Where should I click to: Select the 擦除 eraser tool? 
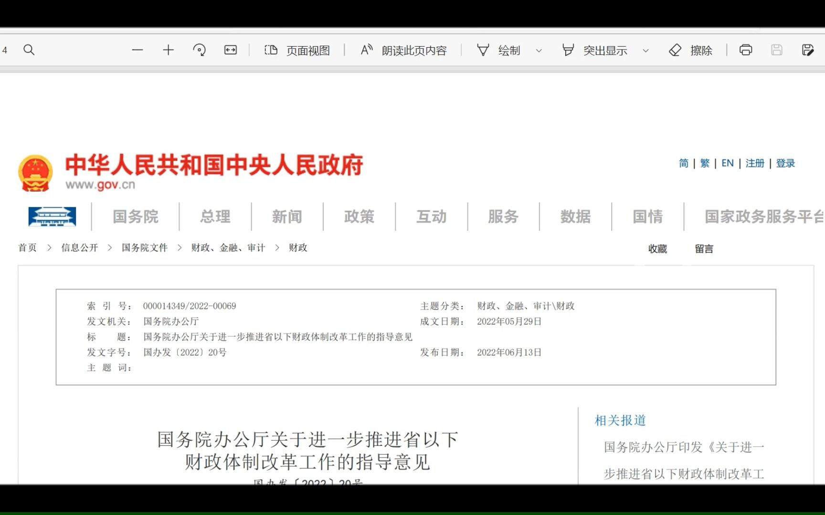click(690, 50)
